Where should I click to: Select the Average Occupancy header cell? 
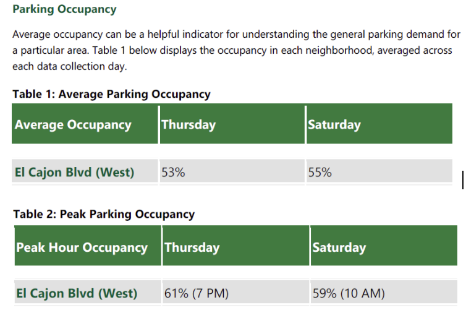tap(73, 124)
